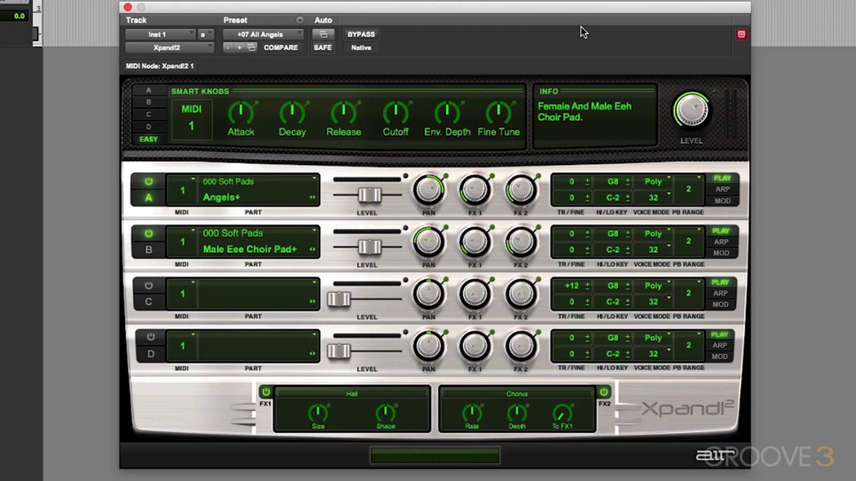The width and height of the screenshot is (856, 481).
Task: Click the Hall reverb Size knob
Action: pyautogui.click(x=318, y=413)
